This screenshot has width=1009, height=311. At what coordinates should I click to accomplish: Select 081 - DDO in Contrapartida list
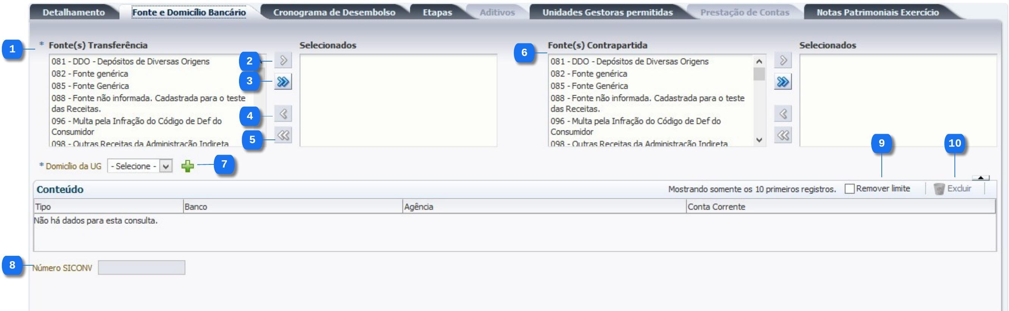pos(629,62)
